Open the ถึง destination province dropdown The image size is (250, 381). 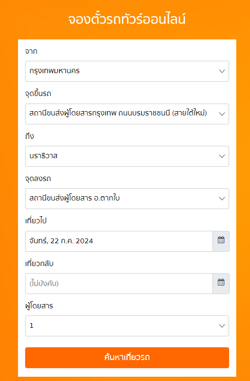127,156
